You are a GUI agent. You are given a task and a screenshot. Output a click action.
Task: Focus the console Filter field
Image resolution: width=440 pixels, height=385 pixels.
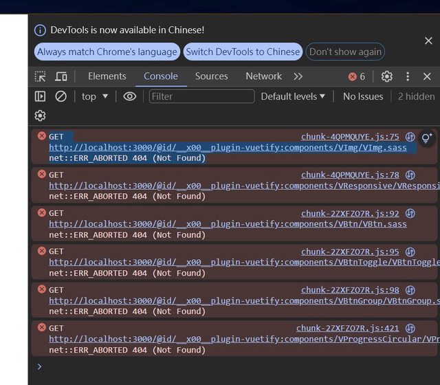[x=201, y=96]
